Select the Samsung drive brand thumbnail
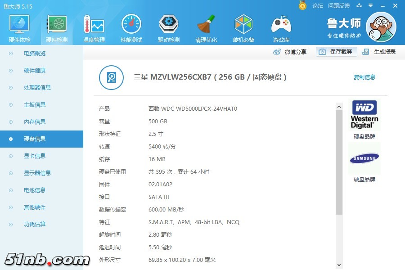Image resolution: width=405 pixels, height=270 pixels. point(364,158)
